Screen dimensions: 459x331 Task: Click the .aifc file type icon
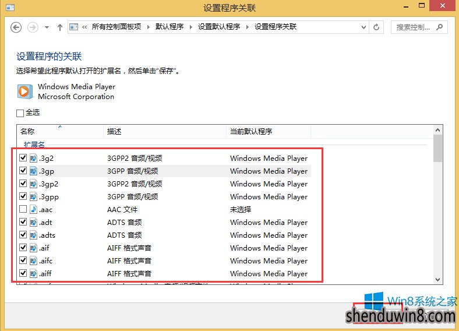(x=33, y=260)
